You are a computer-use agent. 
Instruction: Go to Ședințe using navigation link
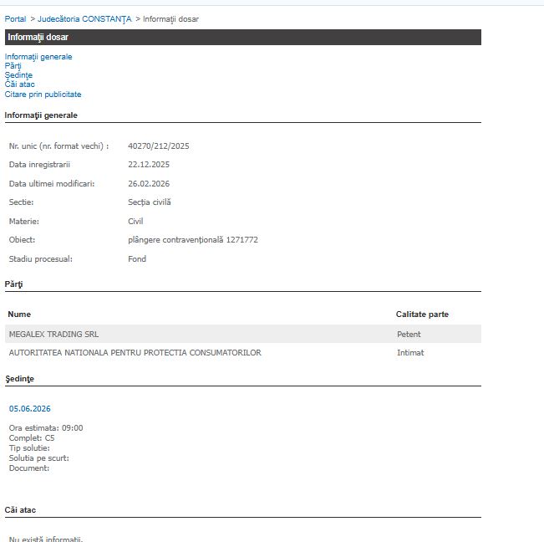coord(18,75)
